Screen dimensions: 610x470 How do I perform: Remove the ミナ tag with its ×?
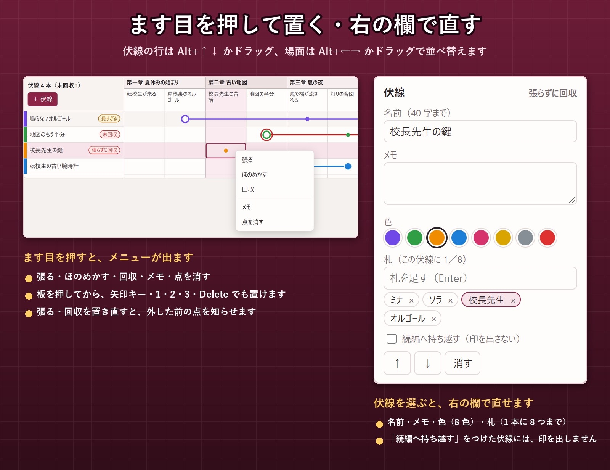(411, 301)
